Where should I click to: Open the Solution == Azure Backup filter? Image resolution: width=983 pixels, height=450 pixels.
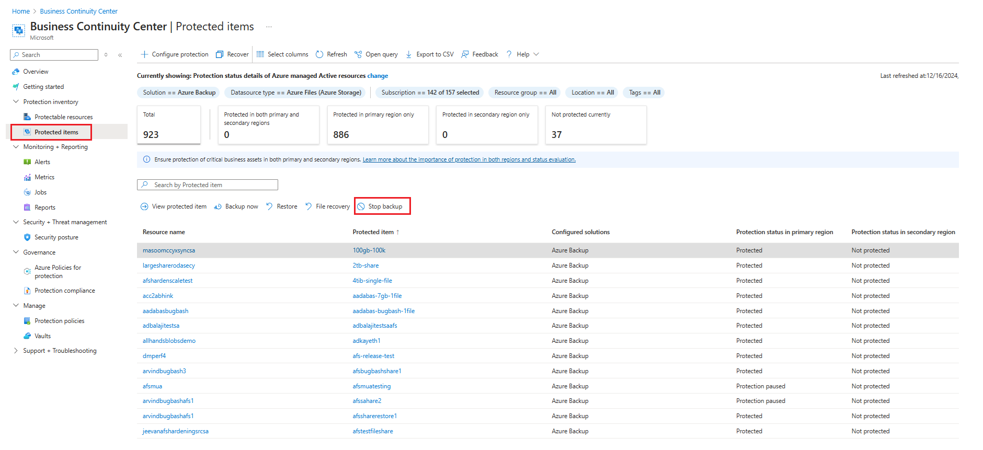point(179,93)
